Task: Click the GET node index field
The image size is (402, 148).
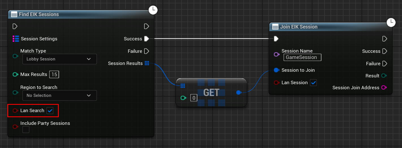Action: click(194, 98)
